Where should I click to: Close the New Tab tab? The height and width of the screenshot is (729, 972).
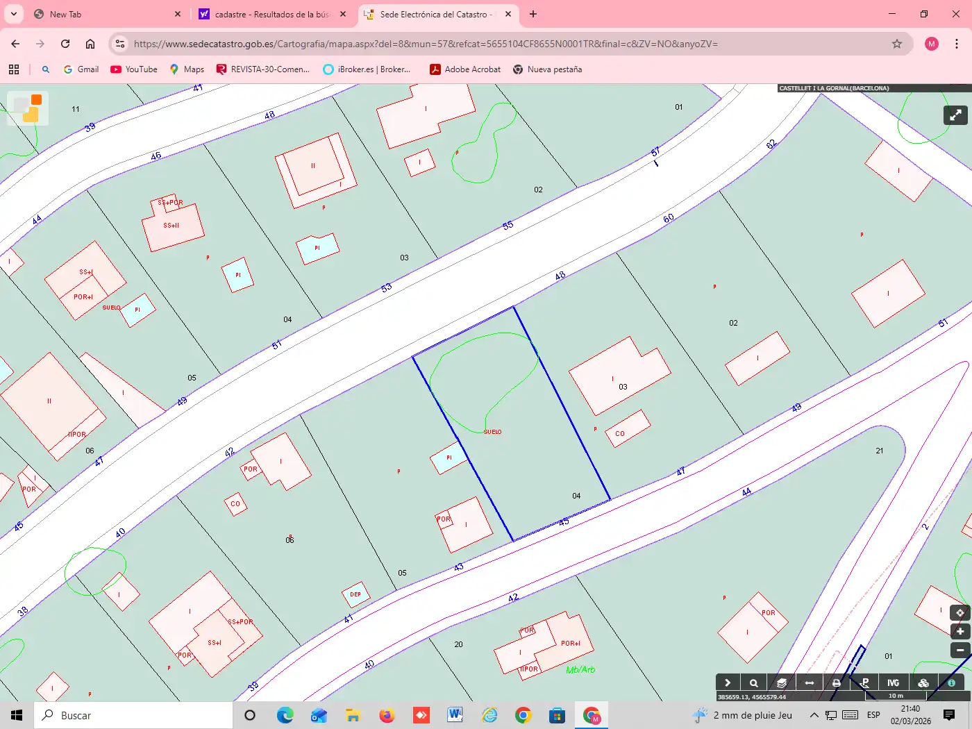178,14
